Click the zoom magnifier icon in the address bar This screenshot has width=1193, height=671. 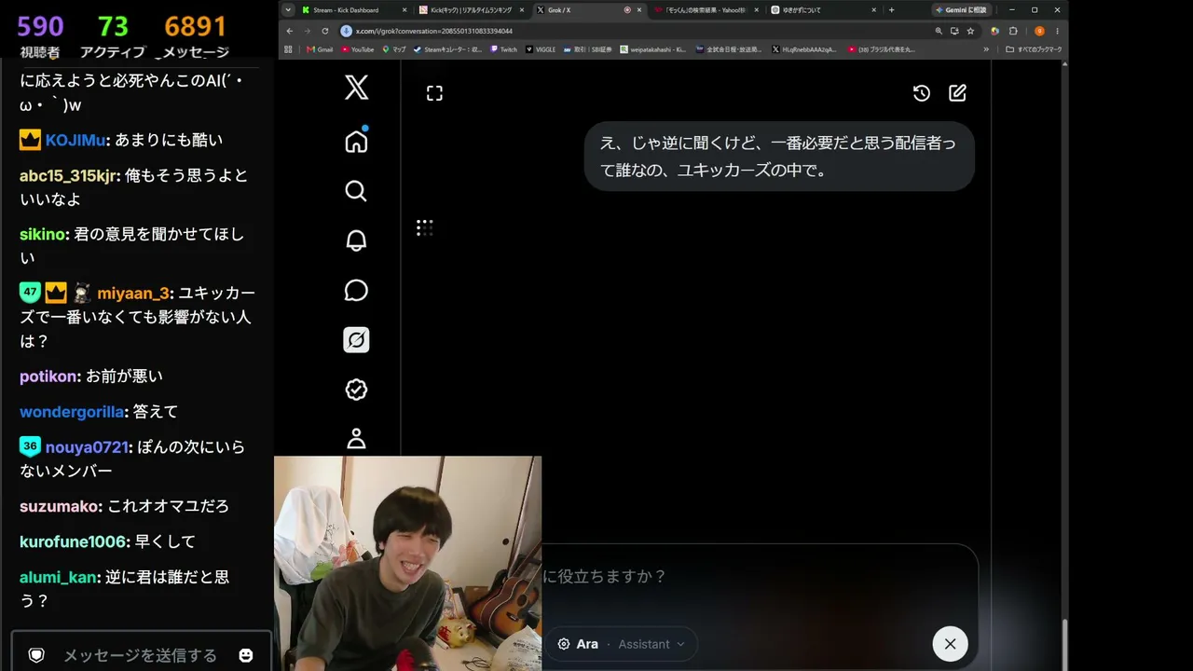(x=938, y=31)
